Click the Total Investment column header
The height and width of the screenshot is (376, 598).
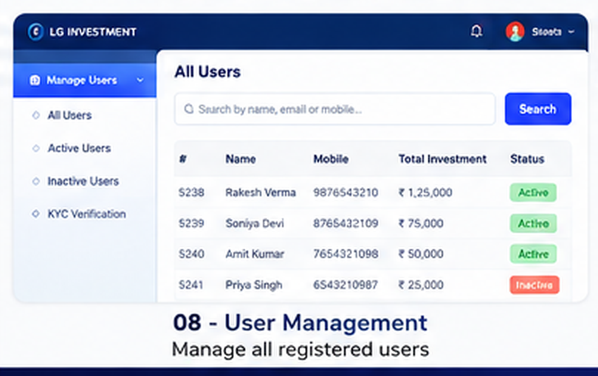tap(442, 159)
